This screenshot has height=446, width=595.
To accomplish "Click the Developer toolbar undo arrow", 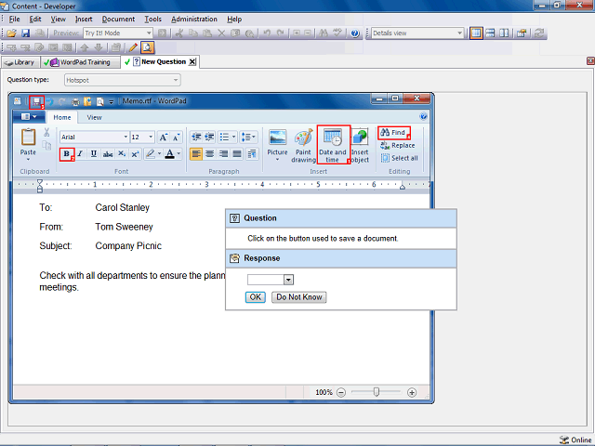I will [267, 33].
